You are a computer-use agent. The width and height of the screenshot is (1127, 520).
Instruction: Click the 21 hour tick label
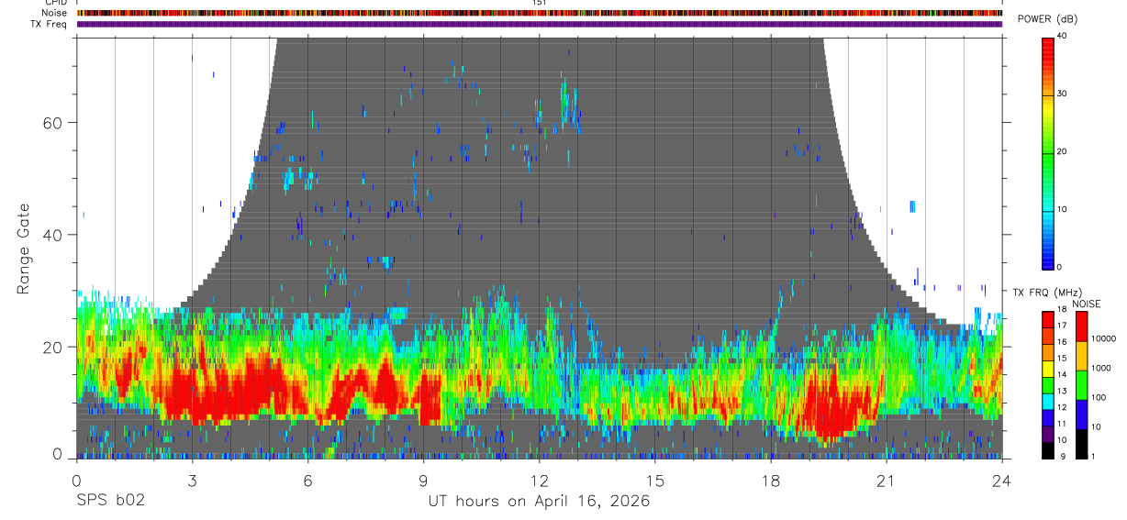point(886,481)
